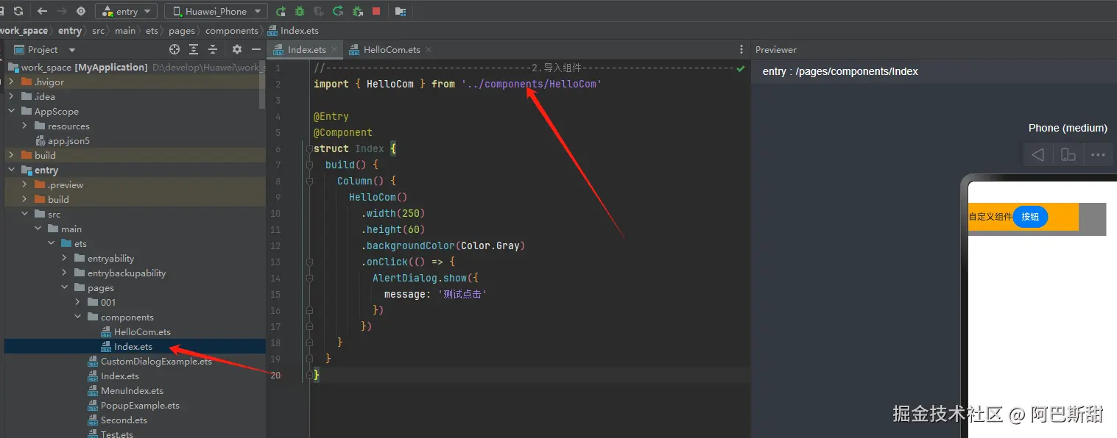Click the previewer back triangle icon

coord(1037,154)
